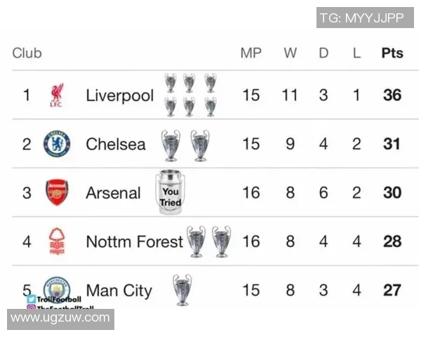Image resolution: width=421 pixels, height=337 pixels.
Task: Click the "You Tried" cup beside Arsenal
Action: coord(170,191)
